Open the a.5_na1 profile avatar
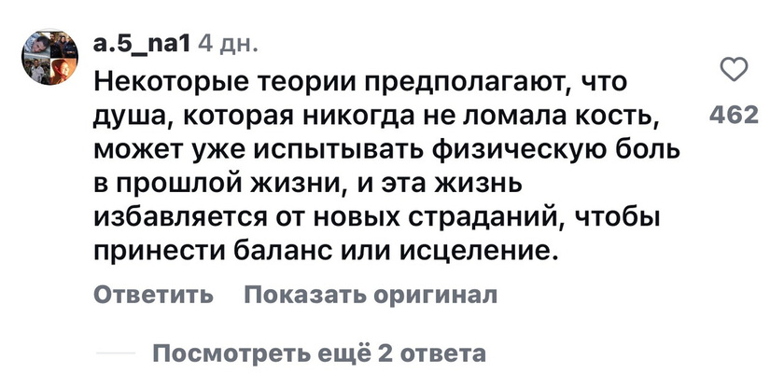This screenshot has height=387, width=784. [49, 57]
